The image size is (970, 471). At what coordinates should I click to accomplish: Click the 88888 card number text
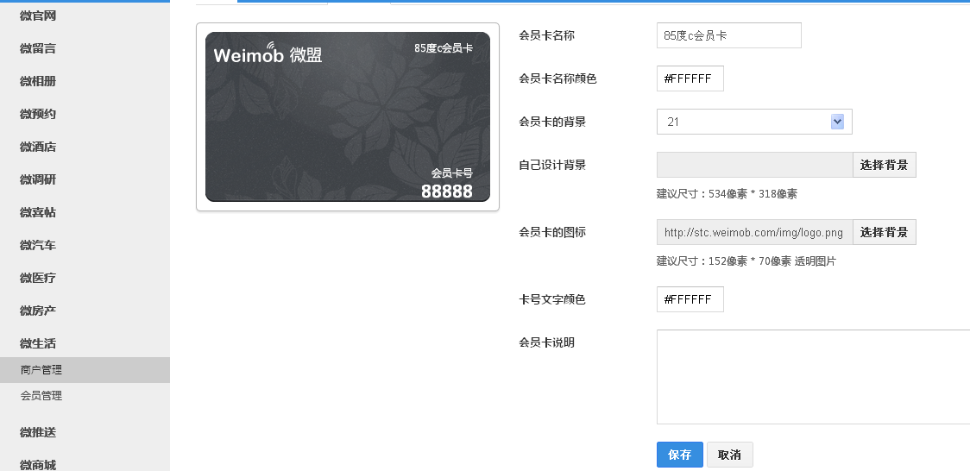point(447,192)
